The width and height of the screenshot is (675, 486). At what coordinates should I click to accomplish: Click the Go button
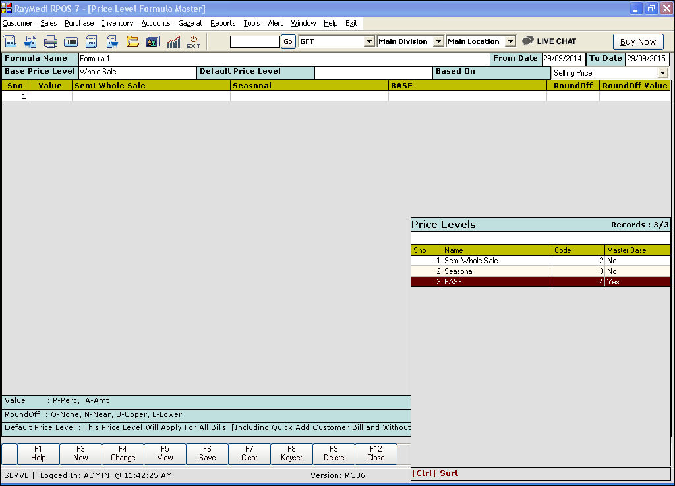point(288,41)
